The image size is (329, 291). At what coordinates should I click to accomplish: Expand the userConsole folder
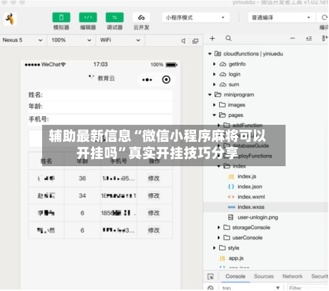pos(218,238)
